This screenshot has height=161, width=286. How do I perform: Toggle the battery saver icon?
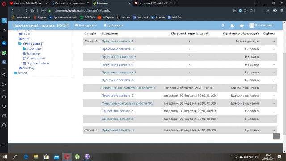click(x=275, y=11)
